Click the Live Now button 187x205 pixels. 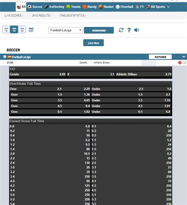[93, 43]
